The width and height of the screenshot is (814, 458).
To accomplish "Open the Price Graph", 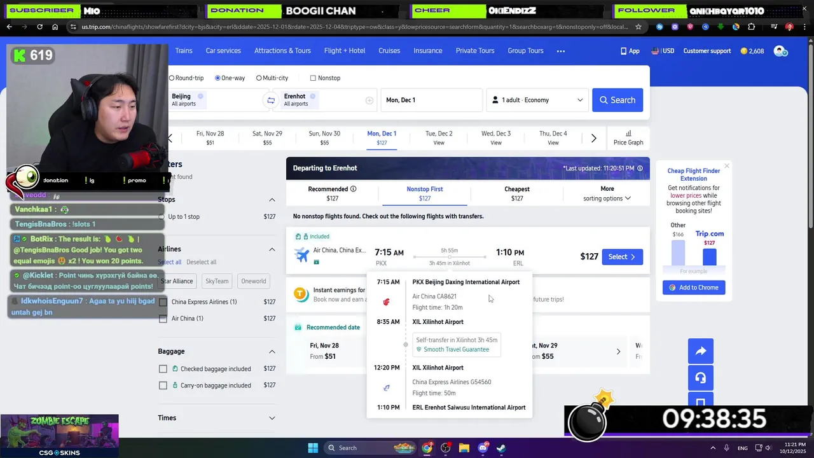I will 628,138.
